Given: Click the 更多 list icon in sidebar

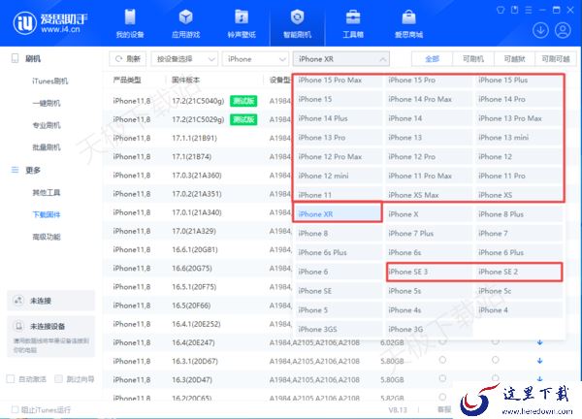Looking at the screenshot, I should (15, 170).
